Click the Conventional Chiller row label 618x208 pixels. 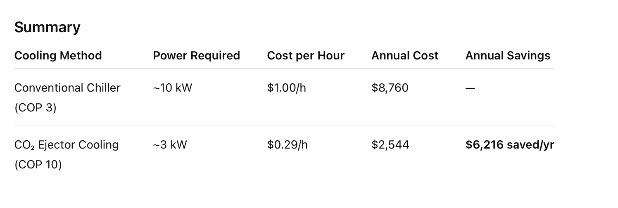[x=67, y=87]
